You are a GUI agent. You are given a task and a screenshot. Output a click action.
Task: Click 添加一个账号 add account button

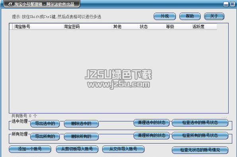(30, 149)
